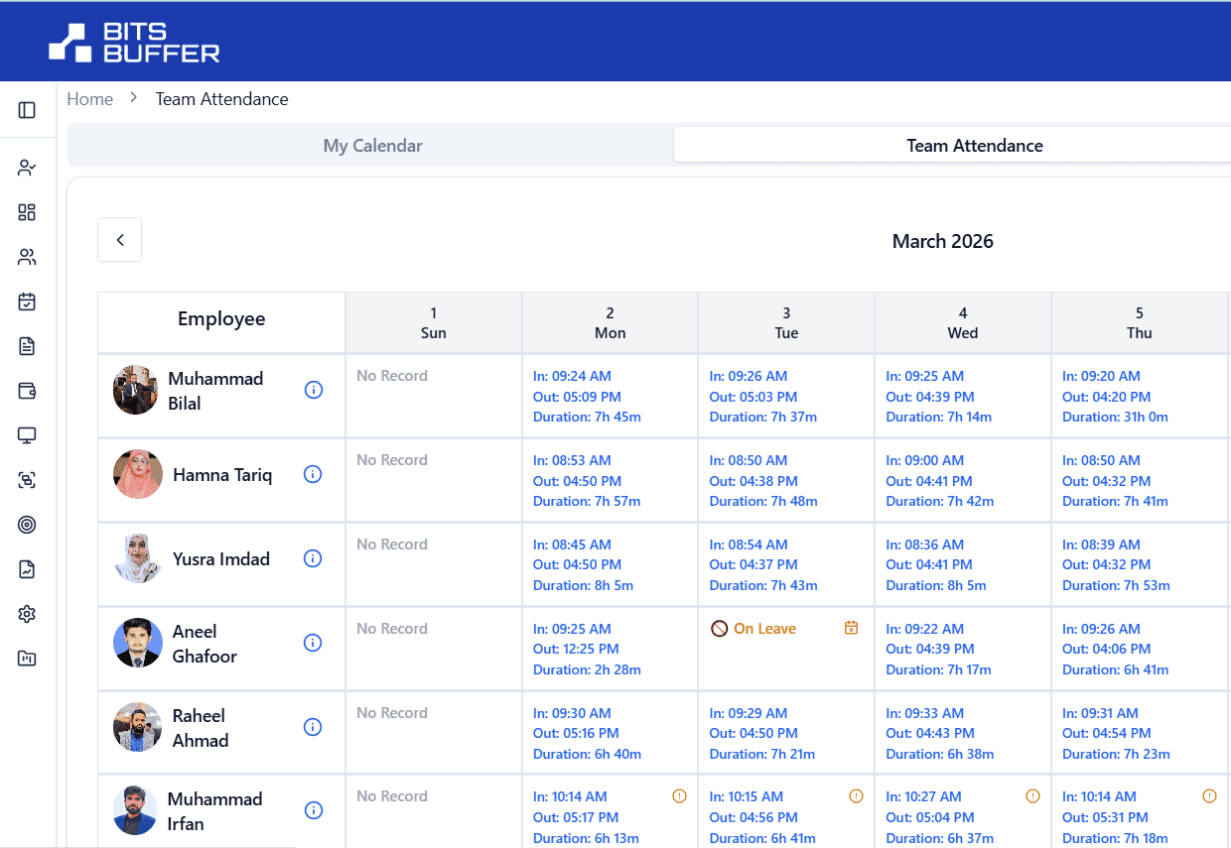Image resolution: width=1231 pixels, height=848 pixels.
Task: Click Hamna Tariq employee name
Action: [x=222, y=475]
